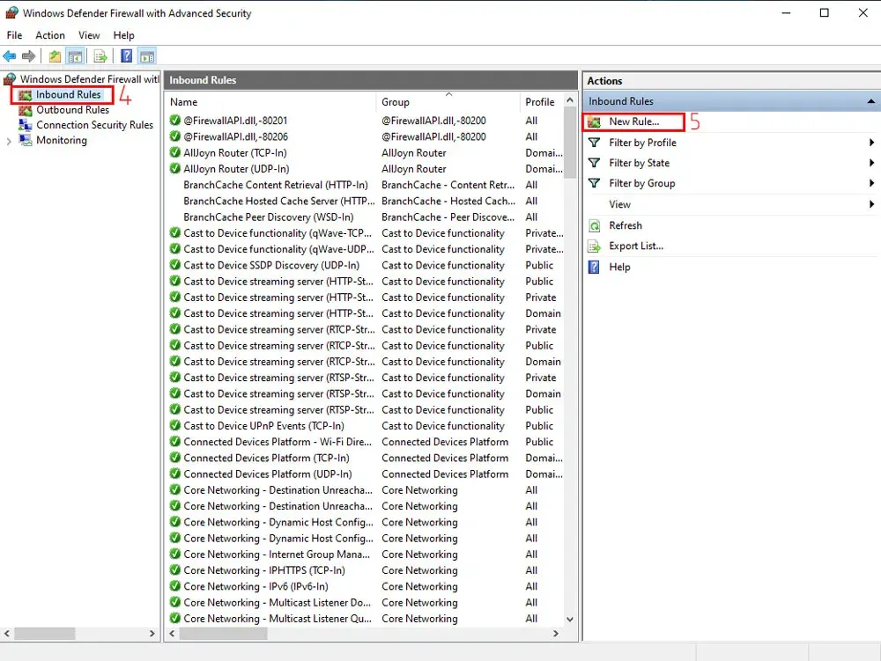881x661 pixels.
Task: Click Filter by Profile action
Action: tap(642, 143)
